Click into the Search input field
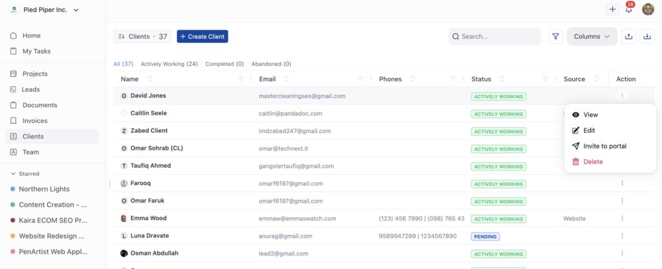The width and height of the screenshot is (662, 269). (498, 37)
